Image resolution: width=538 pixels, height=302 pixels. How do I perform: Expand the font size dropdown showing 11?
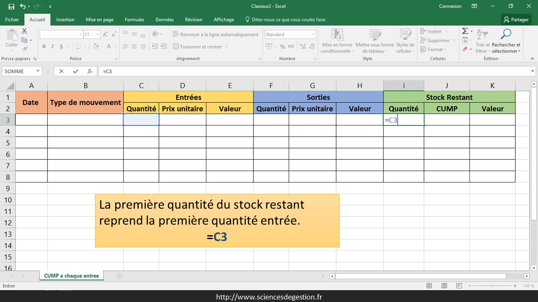(x=98, y=34)
